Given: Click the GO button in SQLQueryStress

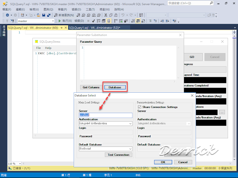Looking at the screenshot, I should (193, 57).
